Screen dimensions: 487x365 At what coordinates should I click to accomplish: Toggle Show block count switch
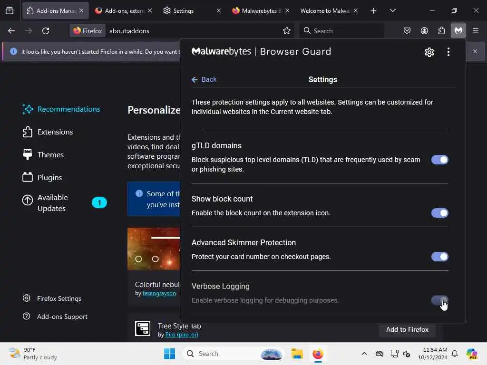click(439, 213)
